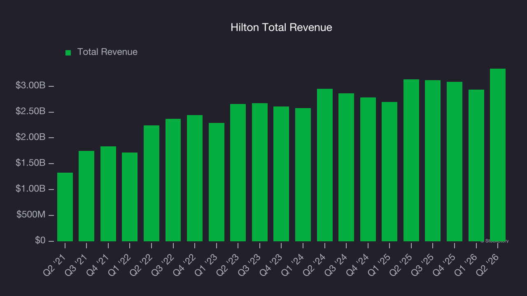Click the "$1.50B" y-axis label
This screenshot has width=527, height=296.
tap(30, 163)
